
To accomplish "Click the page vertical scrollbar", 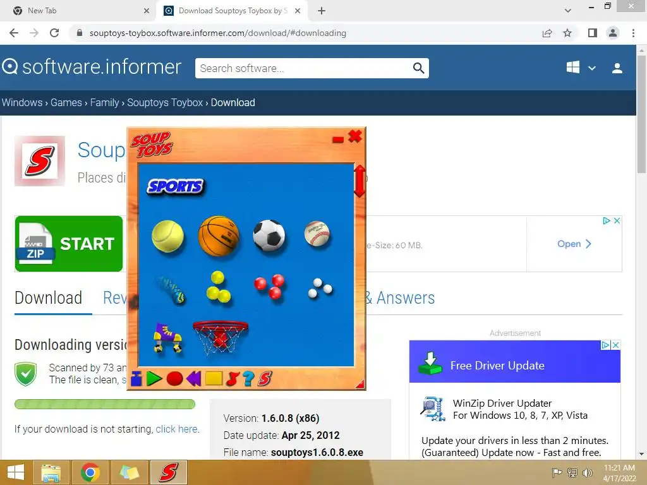I will [641, 114].
